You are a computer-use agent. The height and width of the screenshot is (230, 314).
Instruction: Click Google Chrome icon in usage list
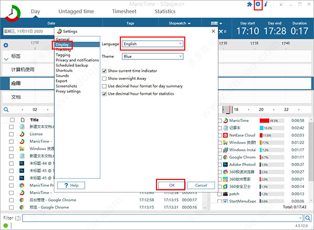[x=226, y=158]
